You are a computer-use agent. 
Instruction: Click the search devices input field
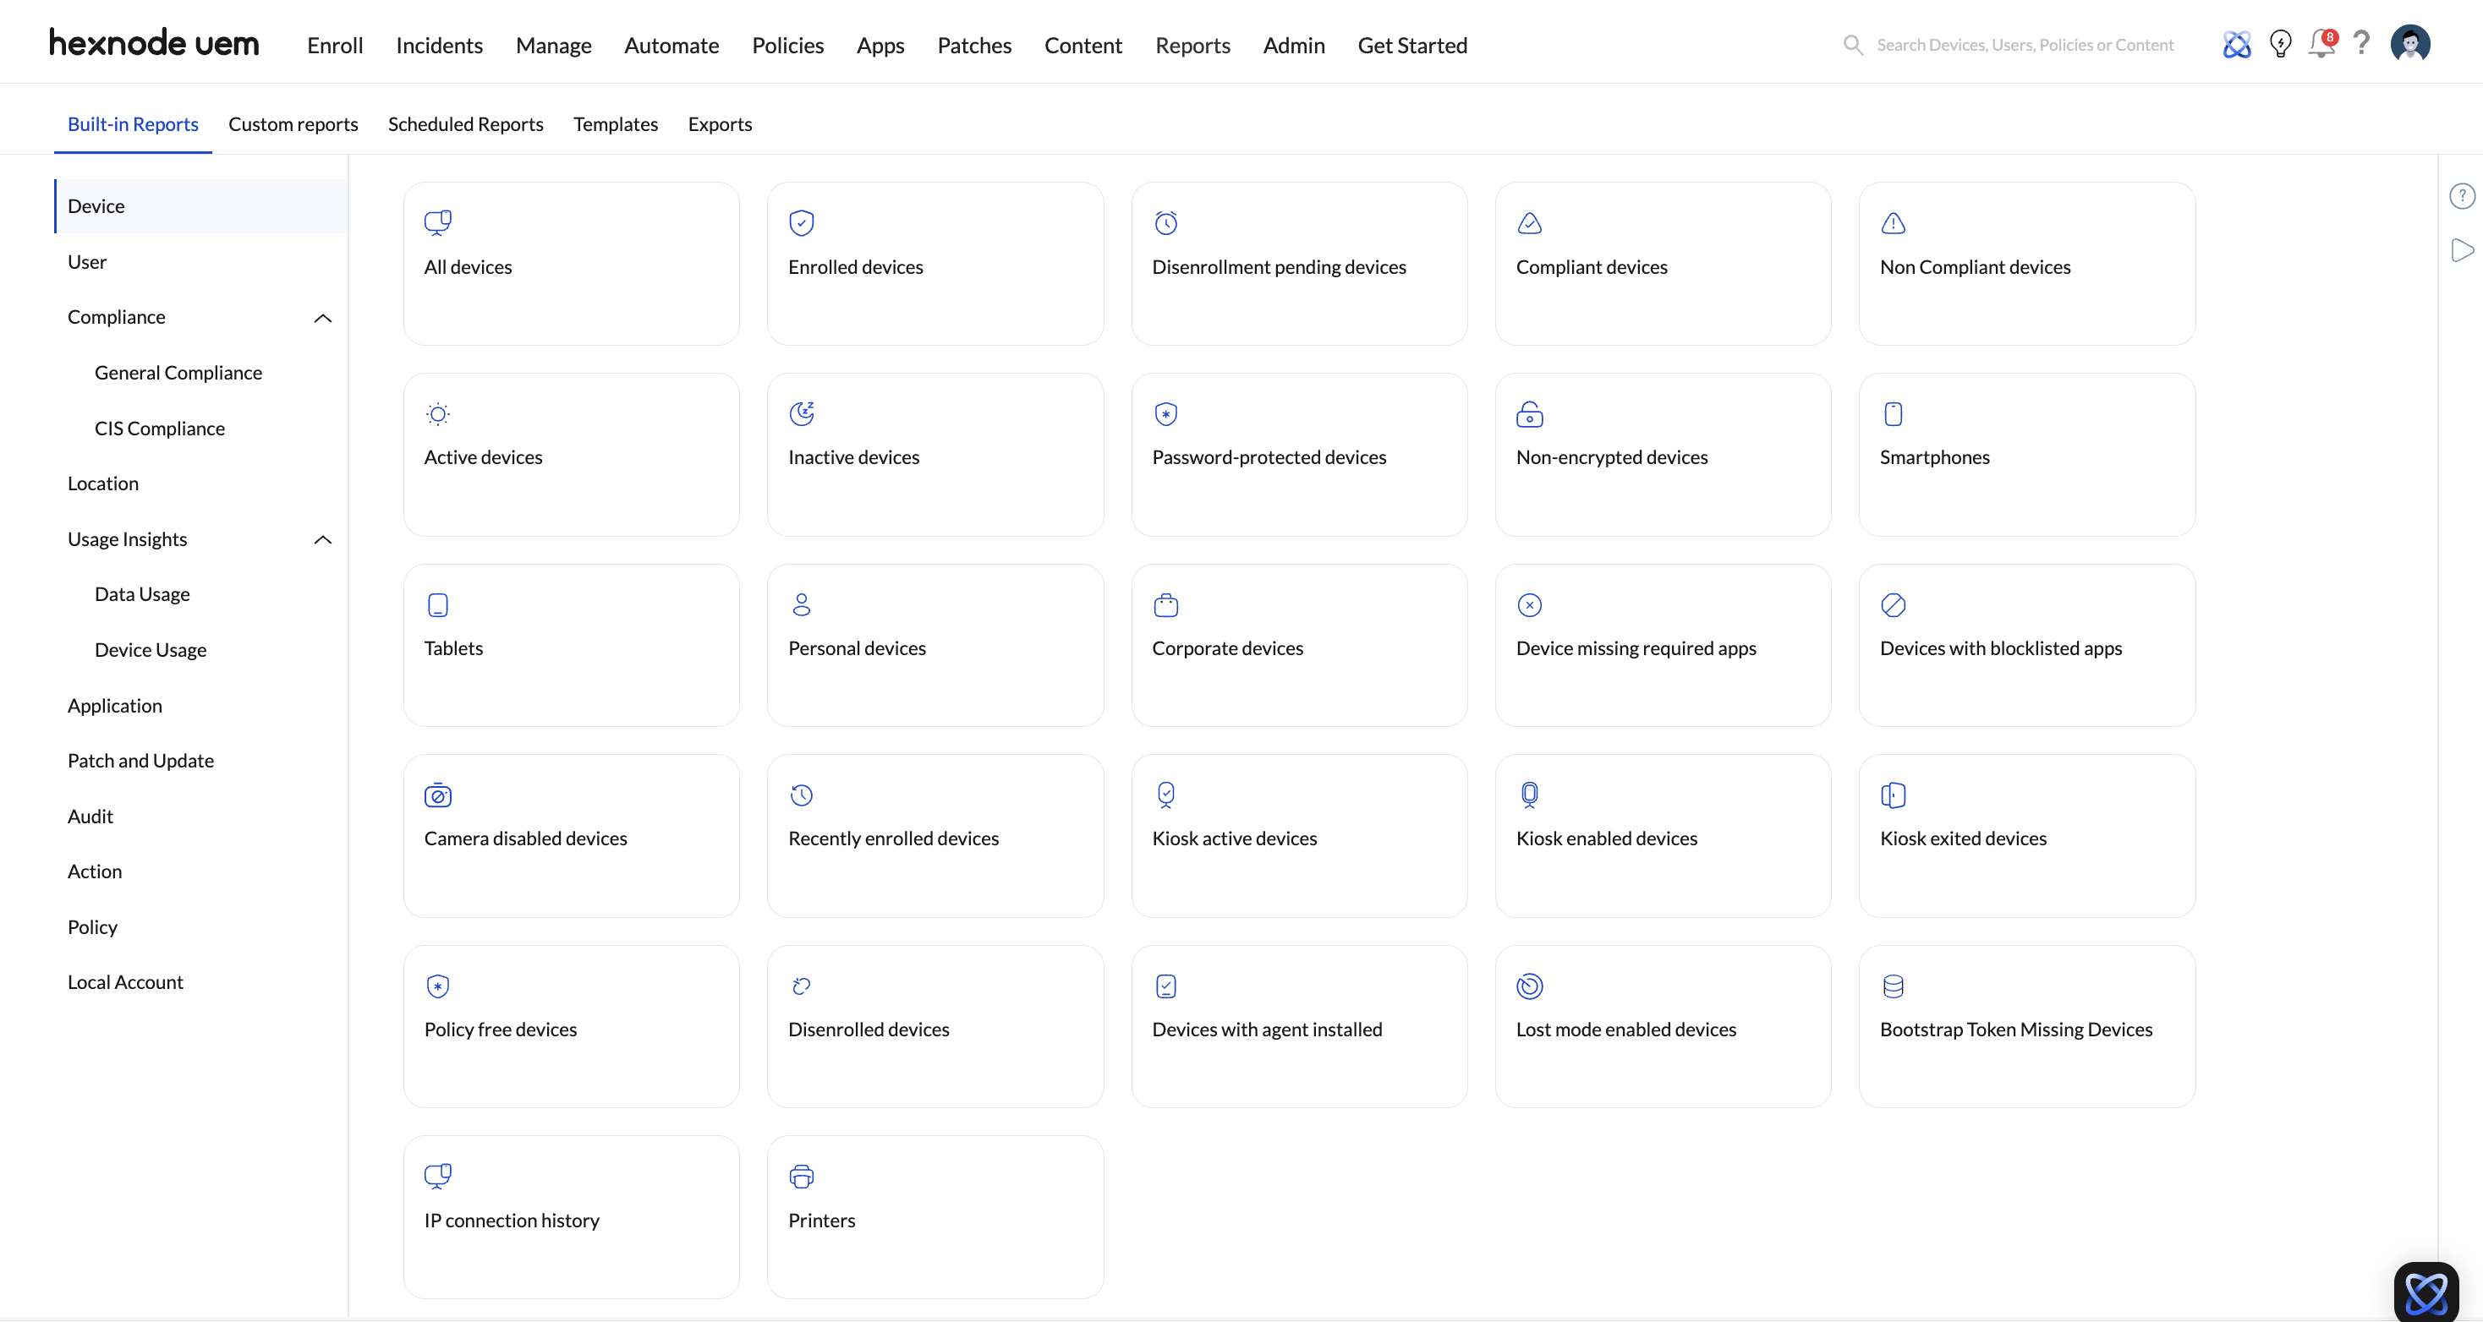(2024, 46)
